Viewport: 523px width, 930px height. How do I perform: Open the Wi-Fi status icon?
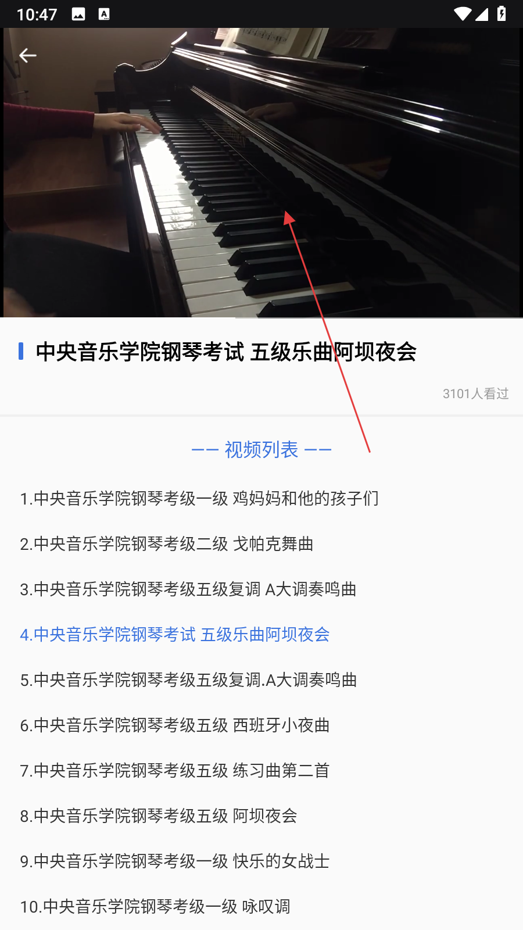pyautogui.click(x=463, y=14)
